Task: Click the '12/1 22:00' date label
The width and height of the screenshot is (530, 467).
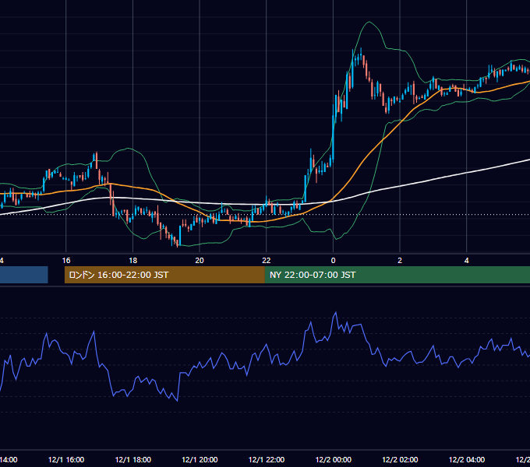Action: pos(267,459)
